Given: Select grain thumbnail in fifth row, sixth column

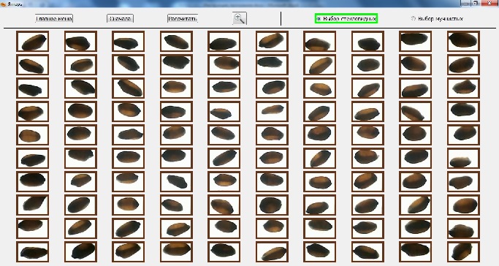Looking at the screenshot, I should click(x=272, y=135).
